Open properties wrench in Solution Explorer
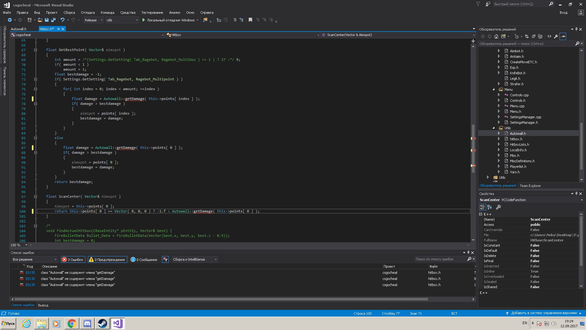The width and height of the screenshot is (586, 330). click(556, 36)
